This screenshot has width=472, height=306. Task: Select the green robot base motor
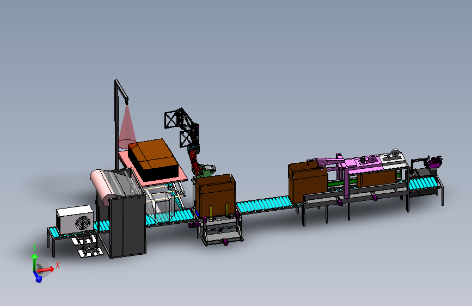207,170
